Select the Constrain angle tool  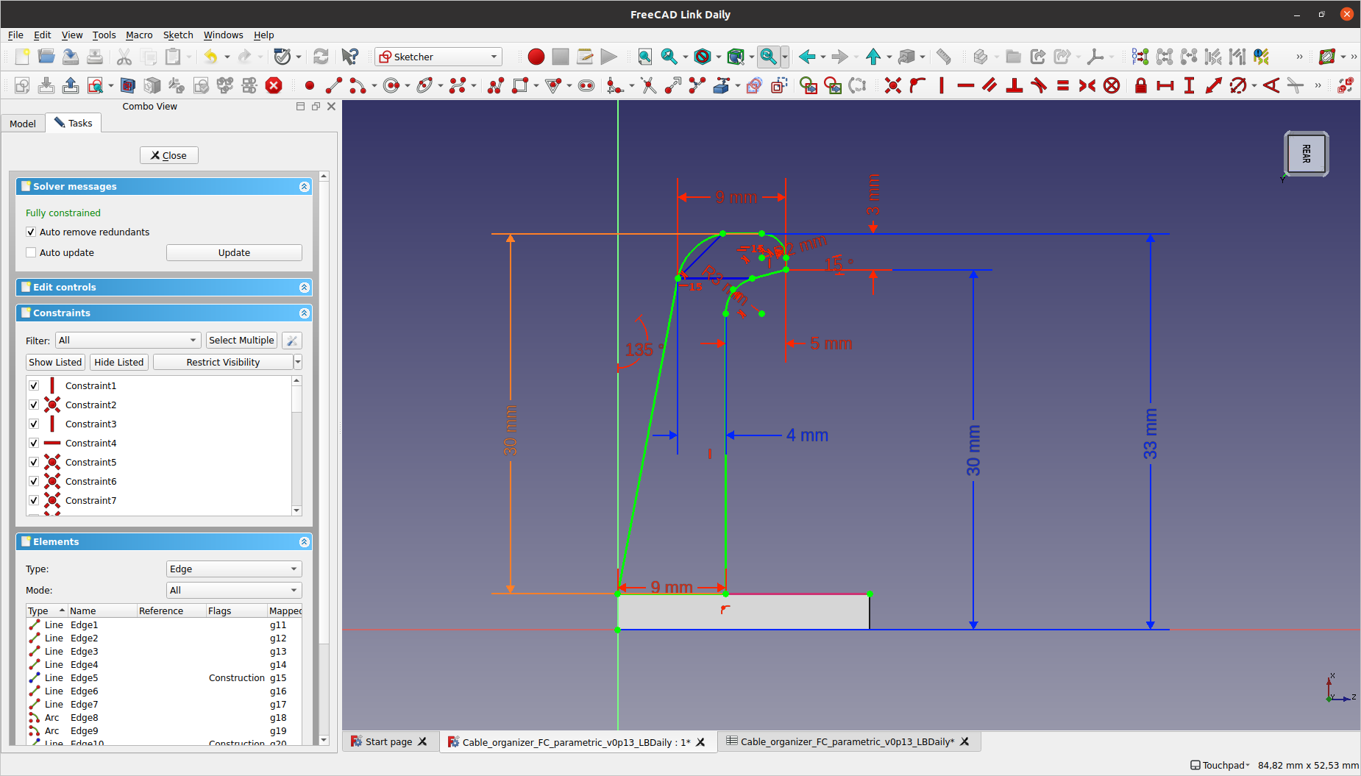pos(1271,85)
